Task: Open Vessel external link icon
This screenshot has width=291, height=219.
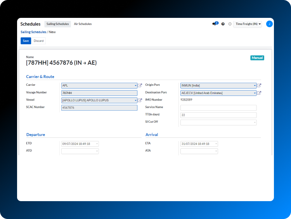Action: pyautogui.click(x=140, y=100)
